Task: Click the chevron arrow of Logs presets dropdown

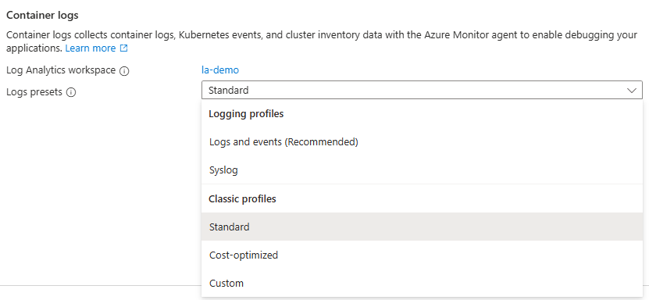Action: [x=632, y=90]
